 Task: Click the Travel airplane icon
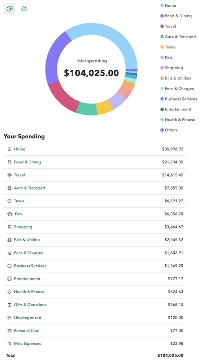9,175
